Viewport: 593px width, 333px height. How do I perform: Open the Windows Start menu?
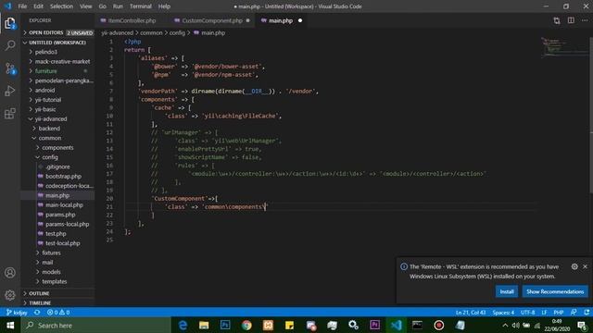click(x=10, y=325)
